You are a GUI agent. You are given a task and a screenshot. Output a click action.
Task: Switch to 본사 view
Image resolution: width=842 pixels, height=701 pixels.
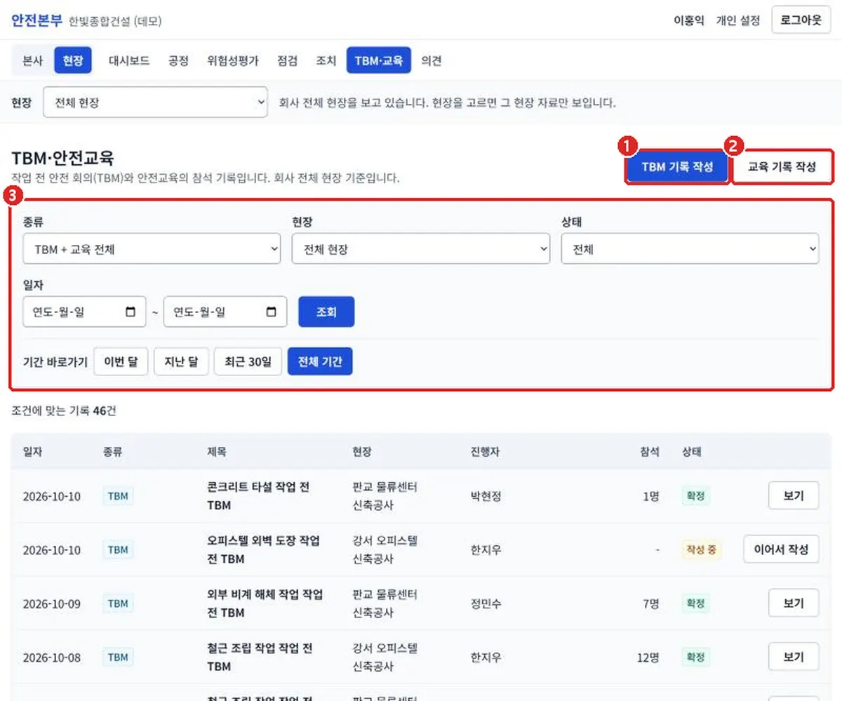point(33,60)
